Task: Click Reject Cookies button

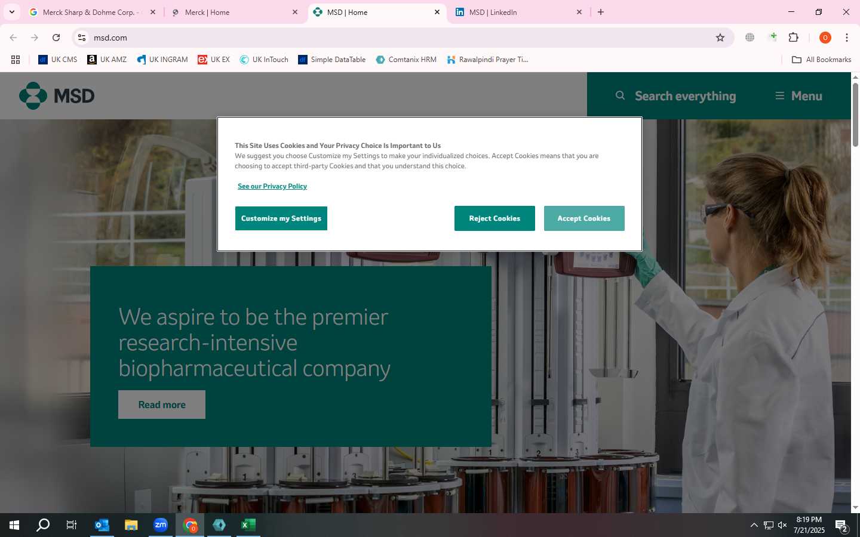Action: (494, 218)
